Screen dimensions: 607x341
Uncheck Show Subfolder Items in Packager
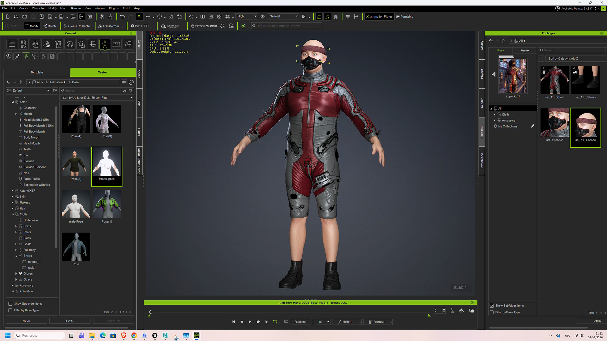pos(492,306)
